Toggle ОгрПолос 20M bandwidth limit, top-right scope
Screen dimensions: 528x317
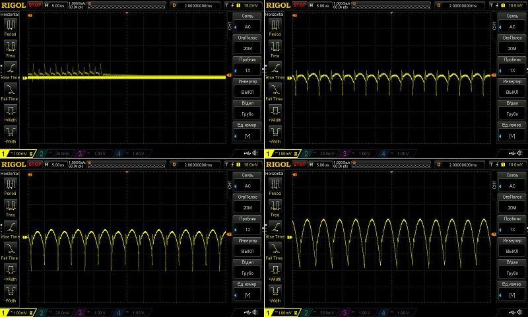pos(511,44)
